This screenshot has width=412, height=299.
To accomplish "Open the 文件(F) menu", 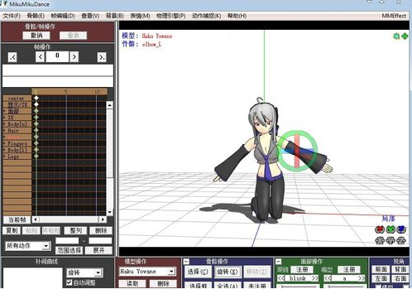I will coord(12,16).
